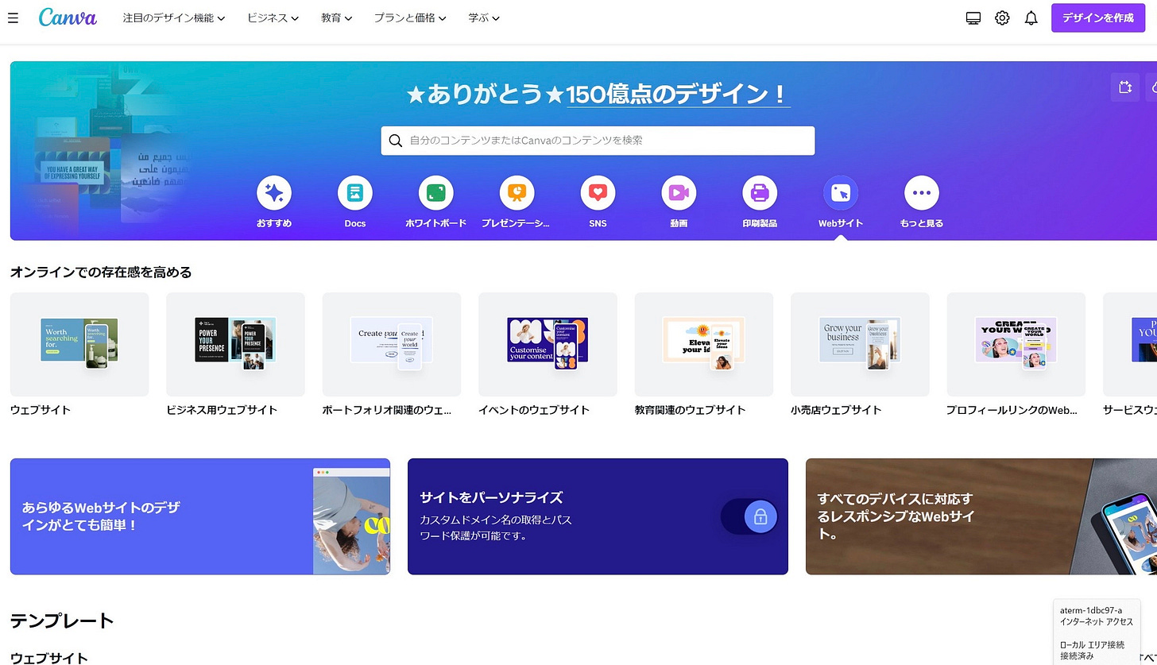
Task: Open notifications bell icon
Action: click(x=1031, y=17)
